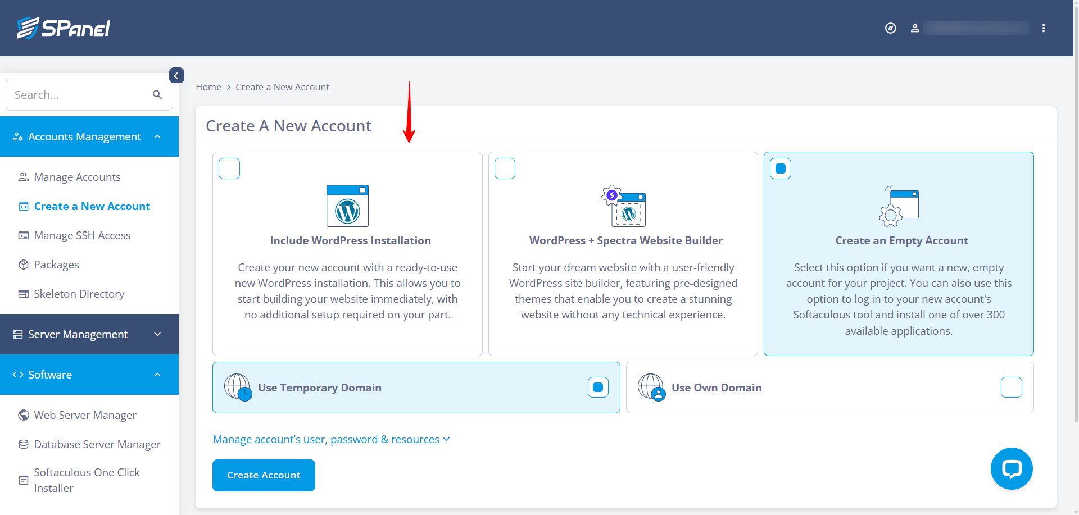
Task: Click the Manage Accounts people icon
Action: [x=24, y=177]
